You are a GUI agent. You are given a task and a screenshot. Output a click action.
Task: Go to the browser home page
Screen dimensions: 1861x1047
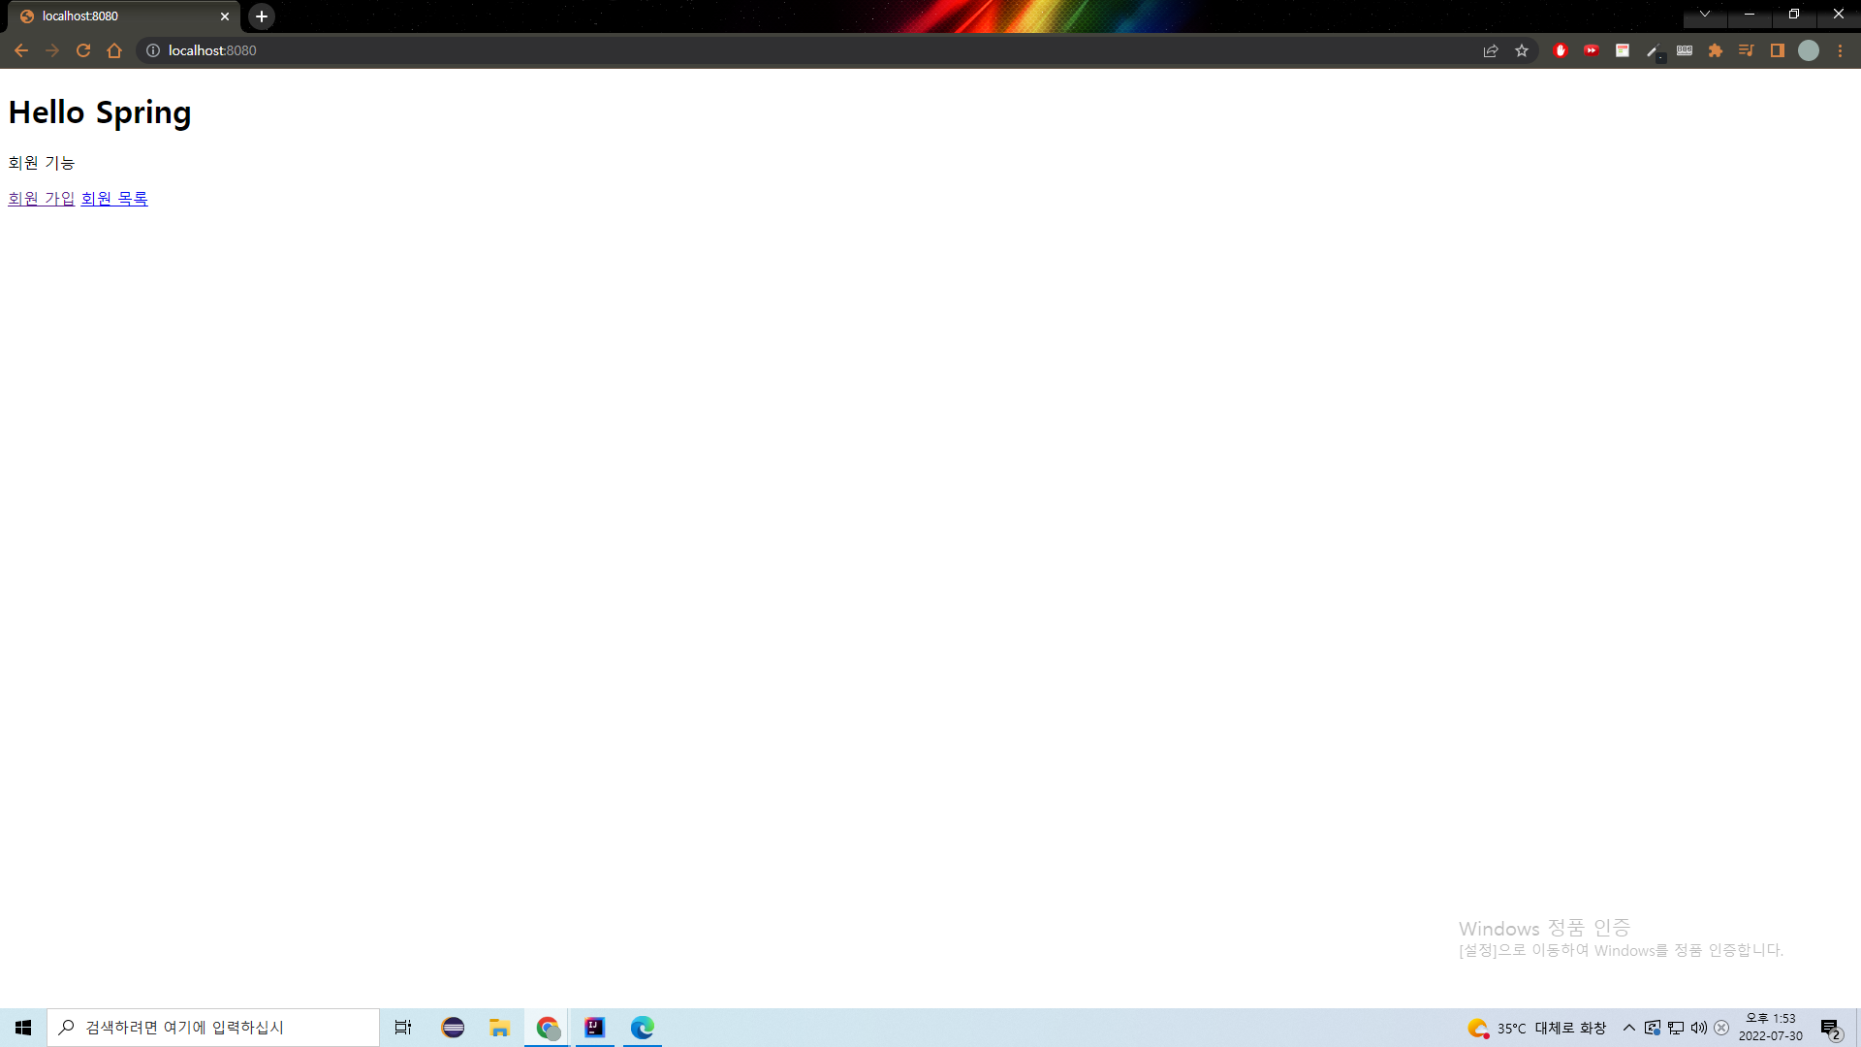(114, 50)
